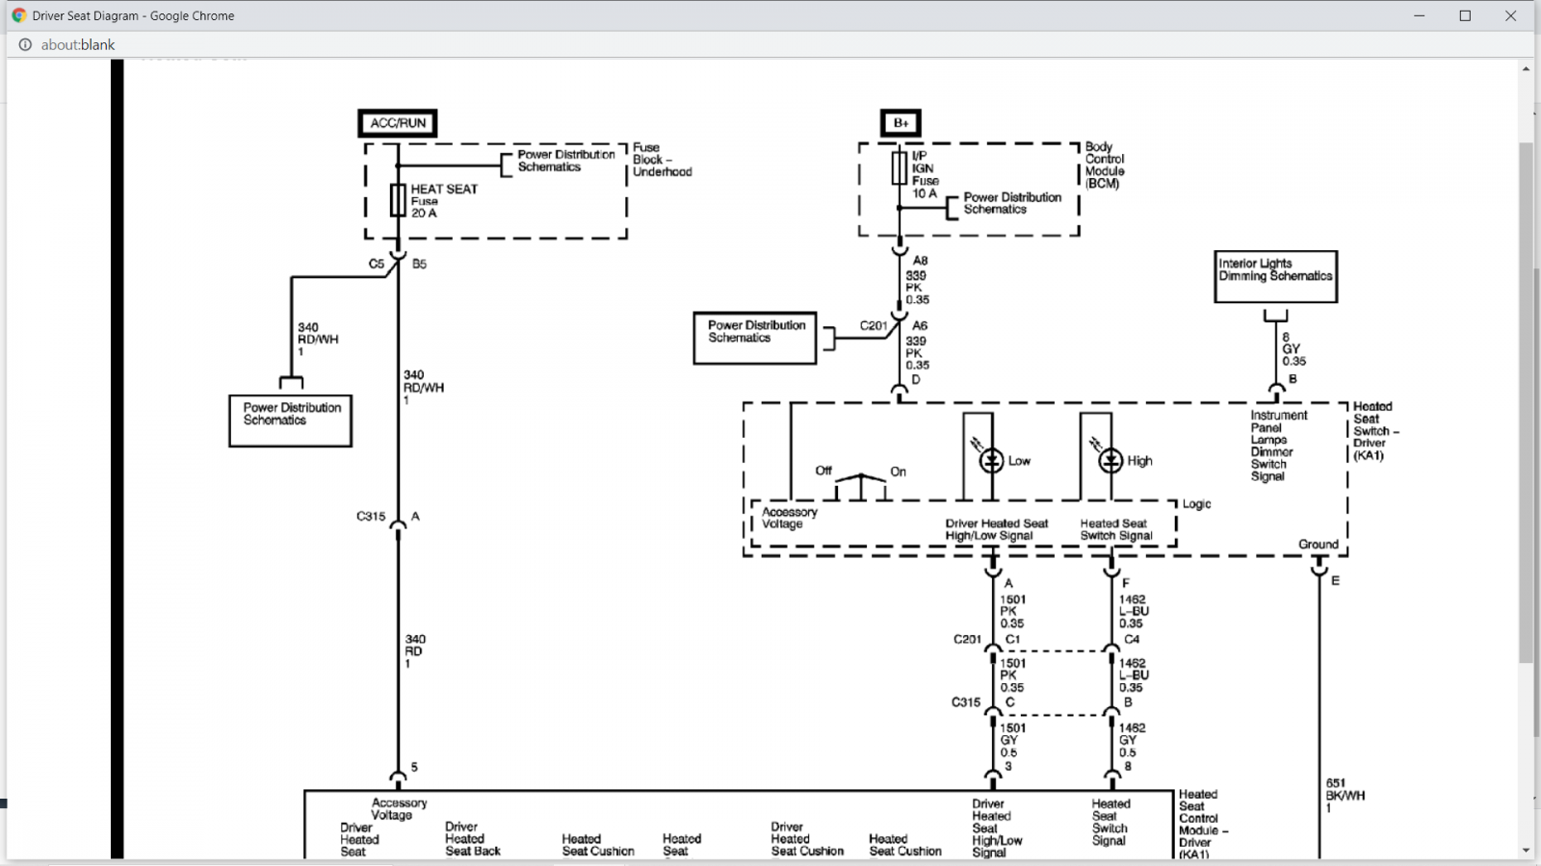Viewport: 1541px width, 866px height.
Task: Close the Driver Seat Diagram window
Action: pyautogui.click(x=1510, y=15)
